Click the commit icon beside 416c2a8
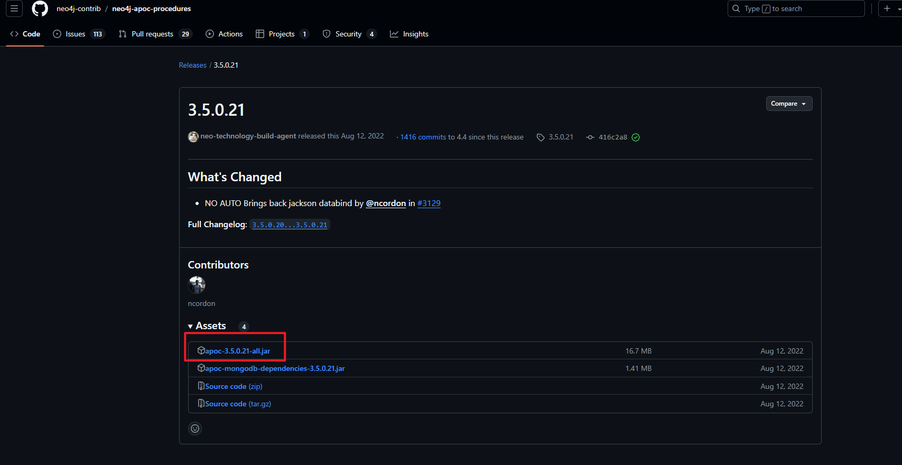This screenshot has width=902, height=465. 590,137
